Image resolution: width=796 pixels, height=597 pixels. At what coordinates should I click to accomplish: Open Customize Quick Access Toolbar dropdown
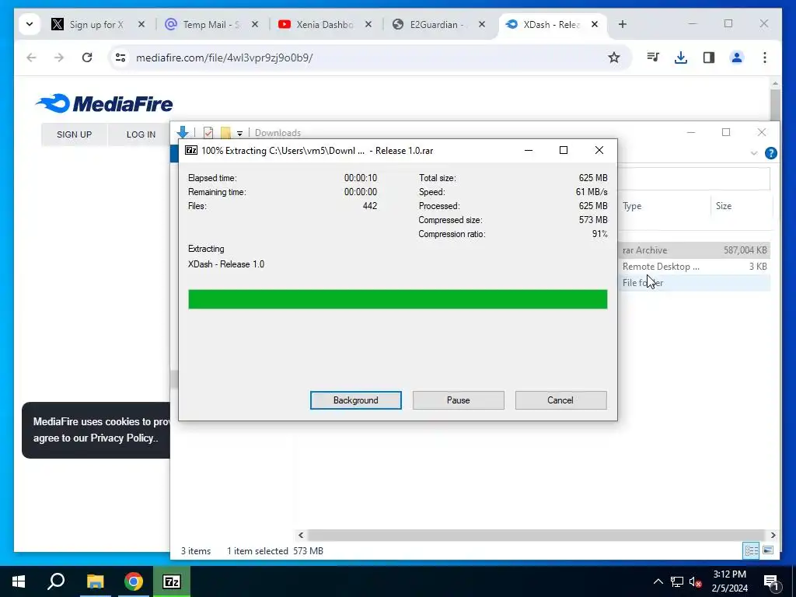239,133
